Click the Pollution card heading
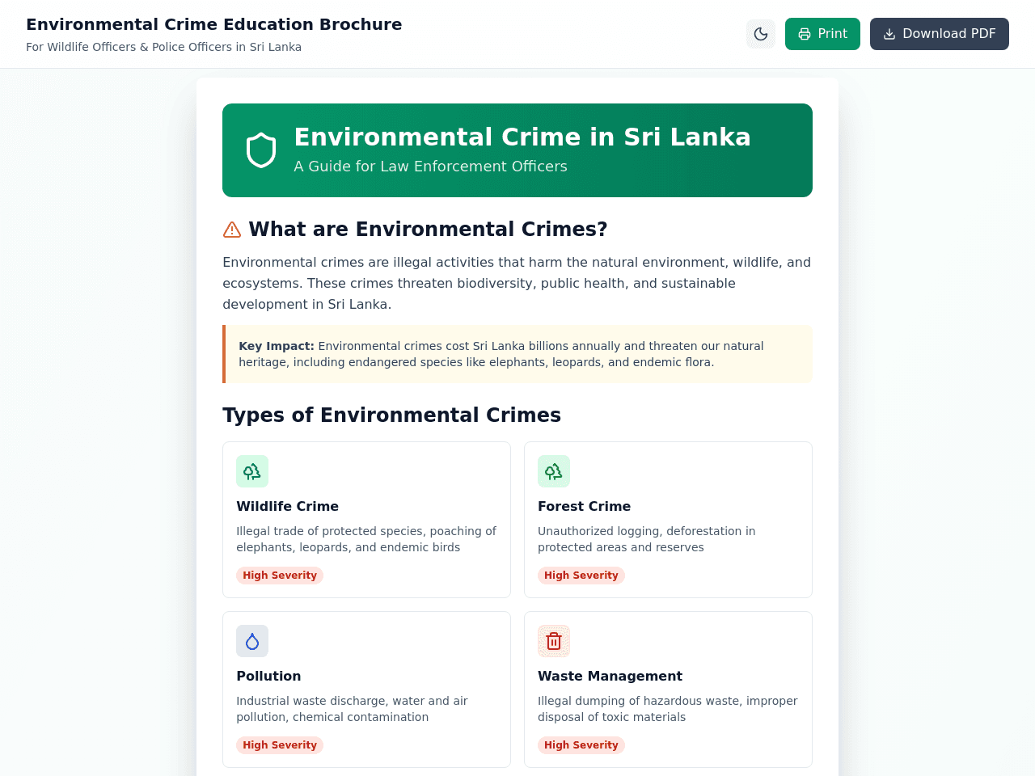This screenshot has width=1035, height=776. [x=268, y=676]
